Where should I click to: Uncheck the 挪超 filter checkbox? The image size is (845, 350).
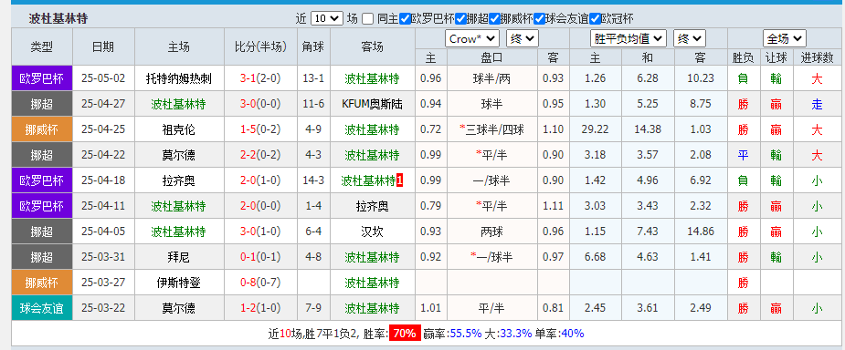(x=460, y=19)
